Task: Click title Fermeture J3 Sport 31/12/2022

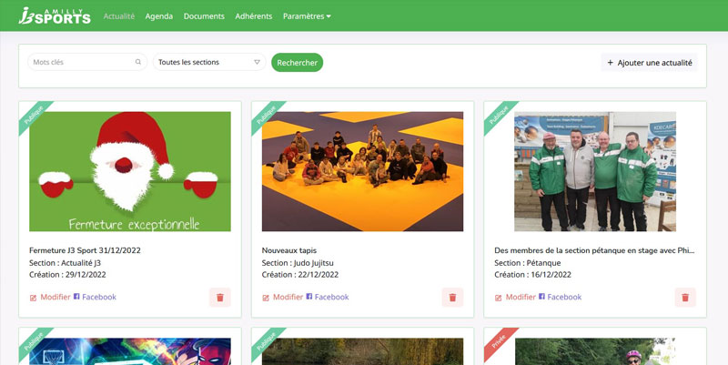Action: coord(85,250)
